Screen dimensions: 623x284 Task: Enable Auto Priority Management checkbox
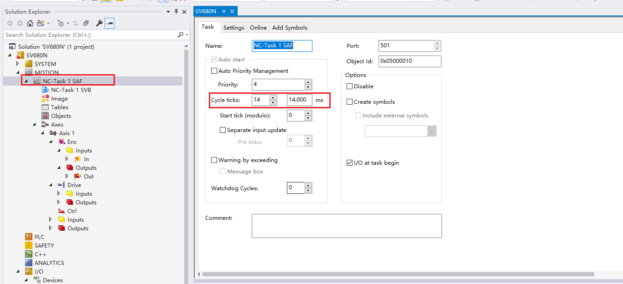tap(214, 71)
